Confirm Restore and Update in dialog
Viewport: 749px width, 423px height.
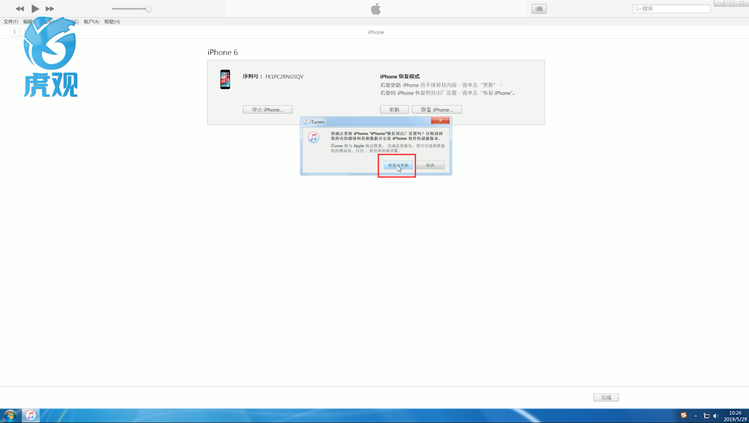[x=398, y=165]
